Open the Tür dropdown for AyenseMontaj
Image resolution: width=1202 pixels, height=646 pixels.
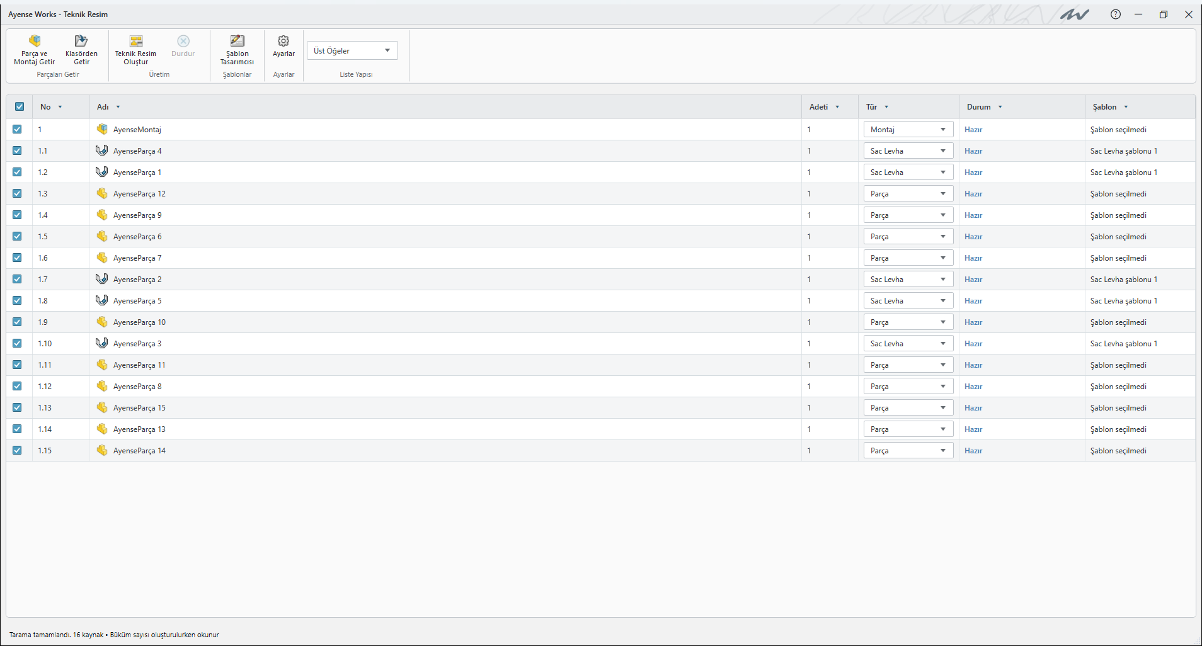[908, 129]
